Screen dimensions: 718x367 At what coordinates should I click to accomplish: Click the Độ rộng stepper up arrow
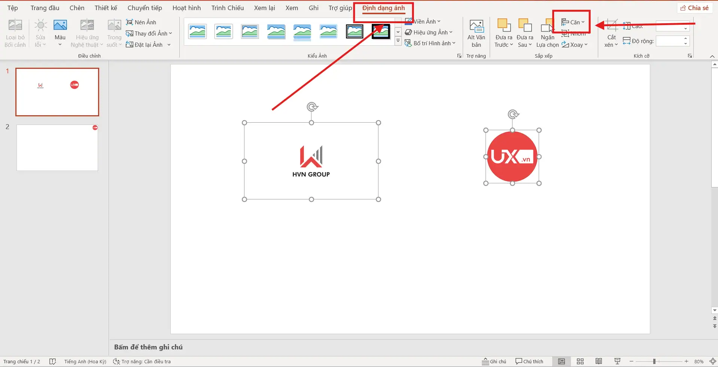click(686, 39)
